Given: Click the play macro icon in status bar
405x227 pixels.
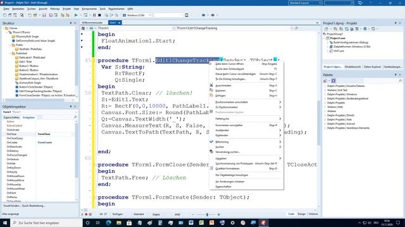Looking at the screenshot, I should [x=83, y=214].
